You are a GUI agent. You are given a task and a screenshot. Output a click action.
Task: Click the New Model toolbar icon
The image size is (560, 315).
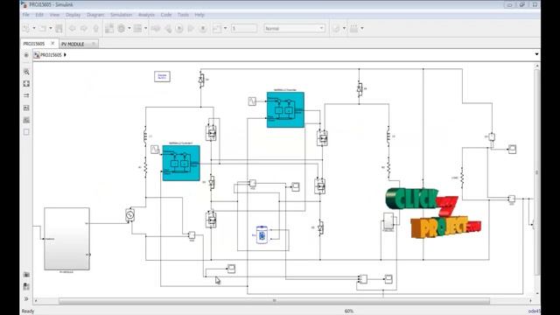[x=26, y=28]
